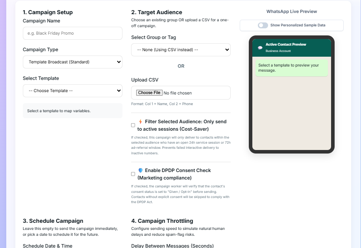Open the Select Group or Tag dropdown
Screen dimensions: 361x248
coord(181,50)
